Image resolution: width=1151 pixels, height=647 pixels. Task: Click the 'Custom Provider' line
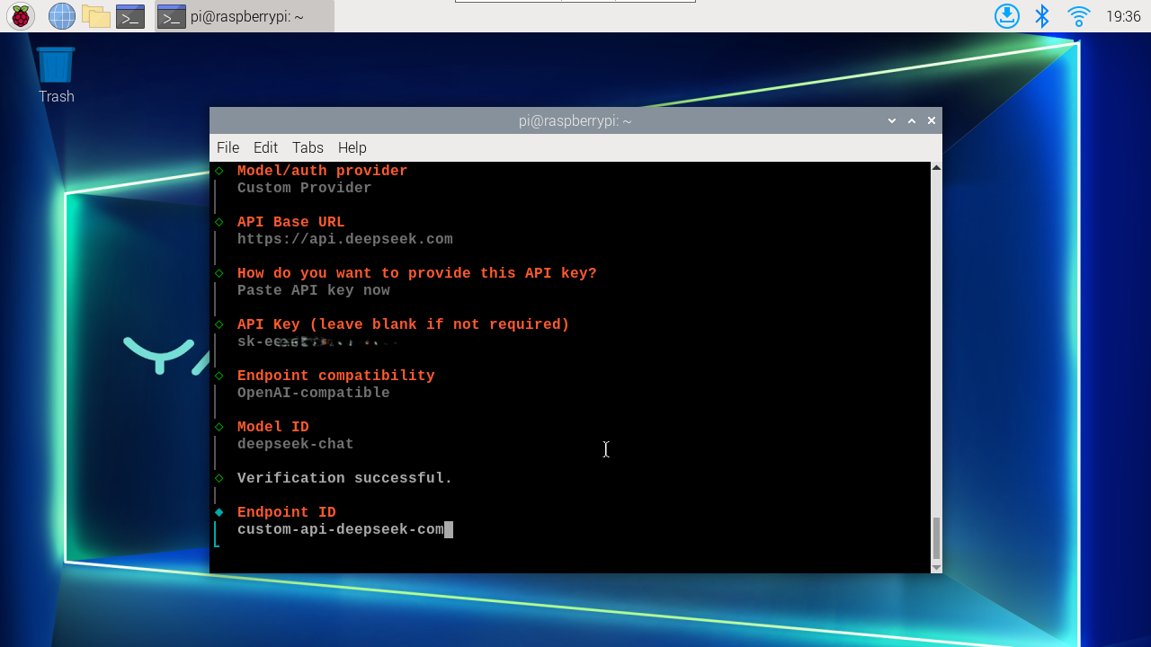[x=305, y=188]
